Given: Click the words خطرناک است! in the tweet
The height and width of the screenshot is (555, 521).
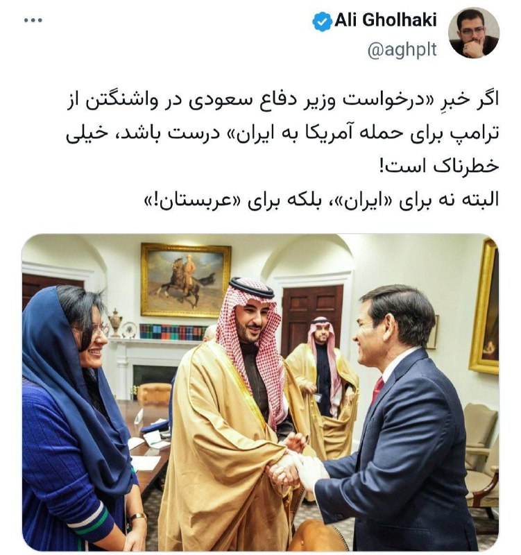Looking at the screenshot, I should coord(439,166).
